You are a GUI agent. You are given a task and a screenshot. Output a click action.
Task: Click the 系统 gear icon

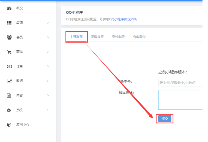9,110
